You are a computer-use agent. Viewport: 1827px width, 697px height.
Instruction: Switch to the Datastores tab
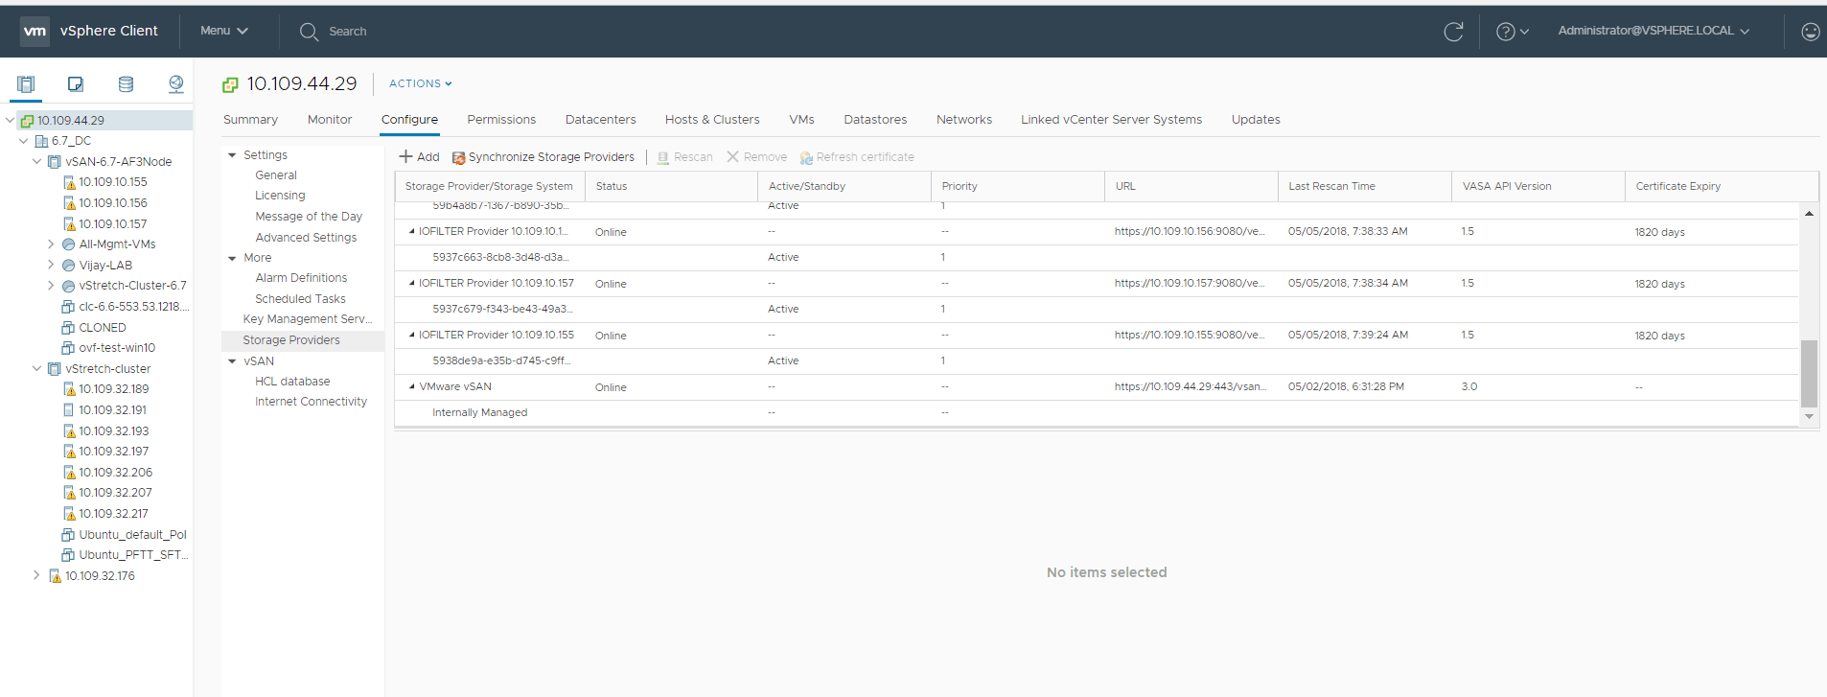point(874,120)
